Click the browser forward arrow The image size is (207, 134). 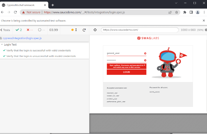click(x=9, y=12)
